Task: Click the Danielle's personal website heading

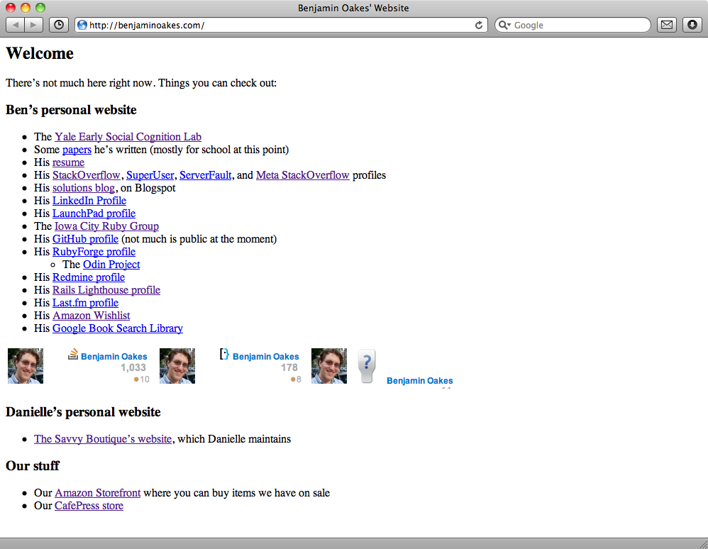Action: pos(83,412)
